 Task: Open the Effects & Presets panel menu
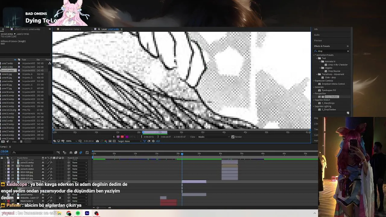347,46
